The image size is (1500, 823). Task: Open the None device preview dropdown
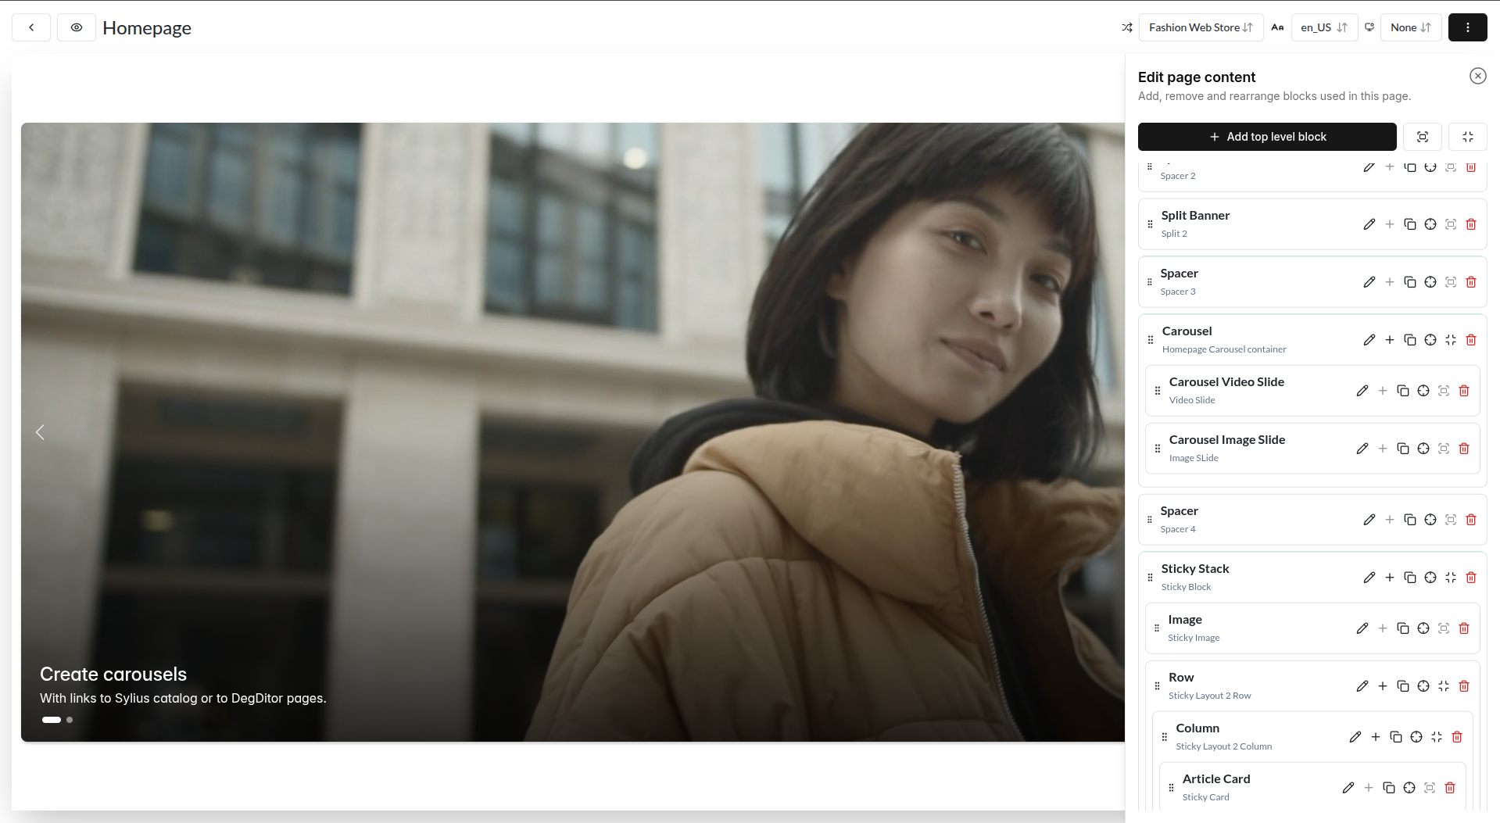[x=1411, y=27]
